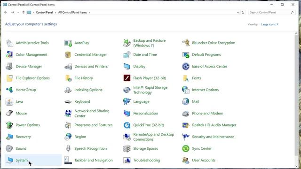Open the recent locations dropdown arrow
The width and height of the screenshot is (301, 169).
point(18,13)
